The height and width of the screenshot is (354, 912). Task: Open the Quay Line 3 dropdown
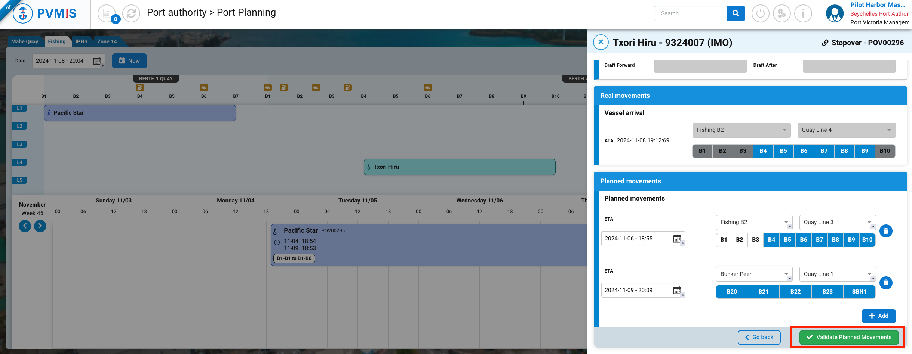(x=837, y=222)
